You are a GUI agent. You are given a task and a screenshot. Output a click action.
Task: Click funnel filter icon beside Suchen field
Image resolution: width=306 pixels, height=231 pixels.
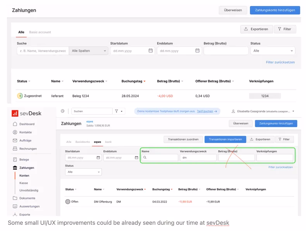(117, 111)
